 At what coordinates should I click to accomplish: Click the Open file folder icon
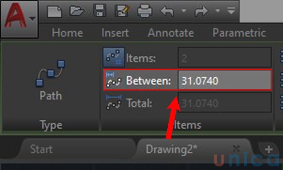77,11
